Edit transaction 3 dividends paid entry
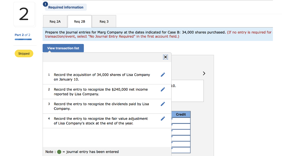Image resolution: width=282 pixels, height=156 pixels. pyautogui.click(x=163, y=104)
